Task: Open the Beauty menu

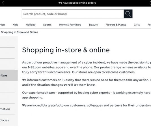Action: click(93, 25)
